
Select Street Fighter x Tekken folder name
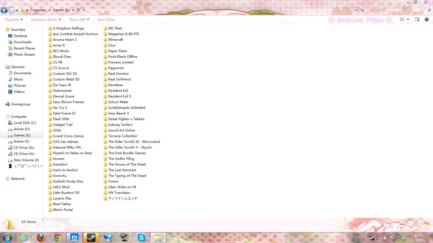pos(126,119)
